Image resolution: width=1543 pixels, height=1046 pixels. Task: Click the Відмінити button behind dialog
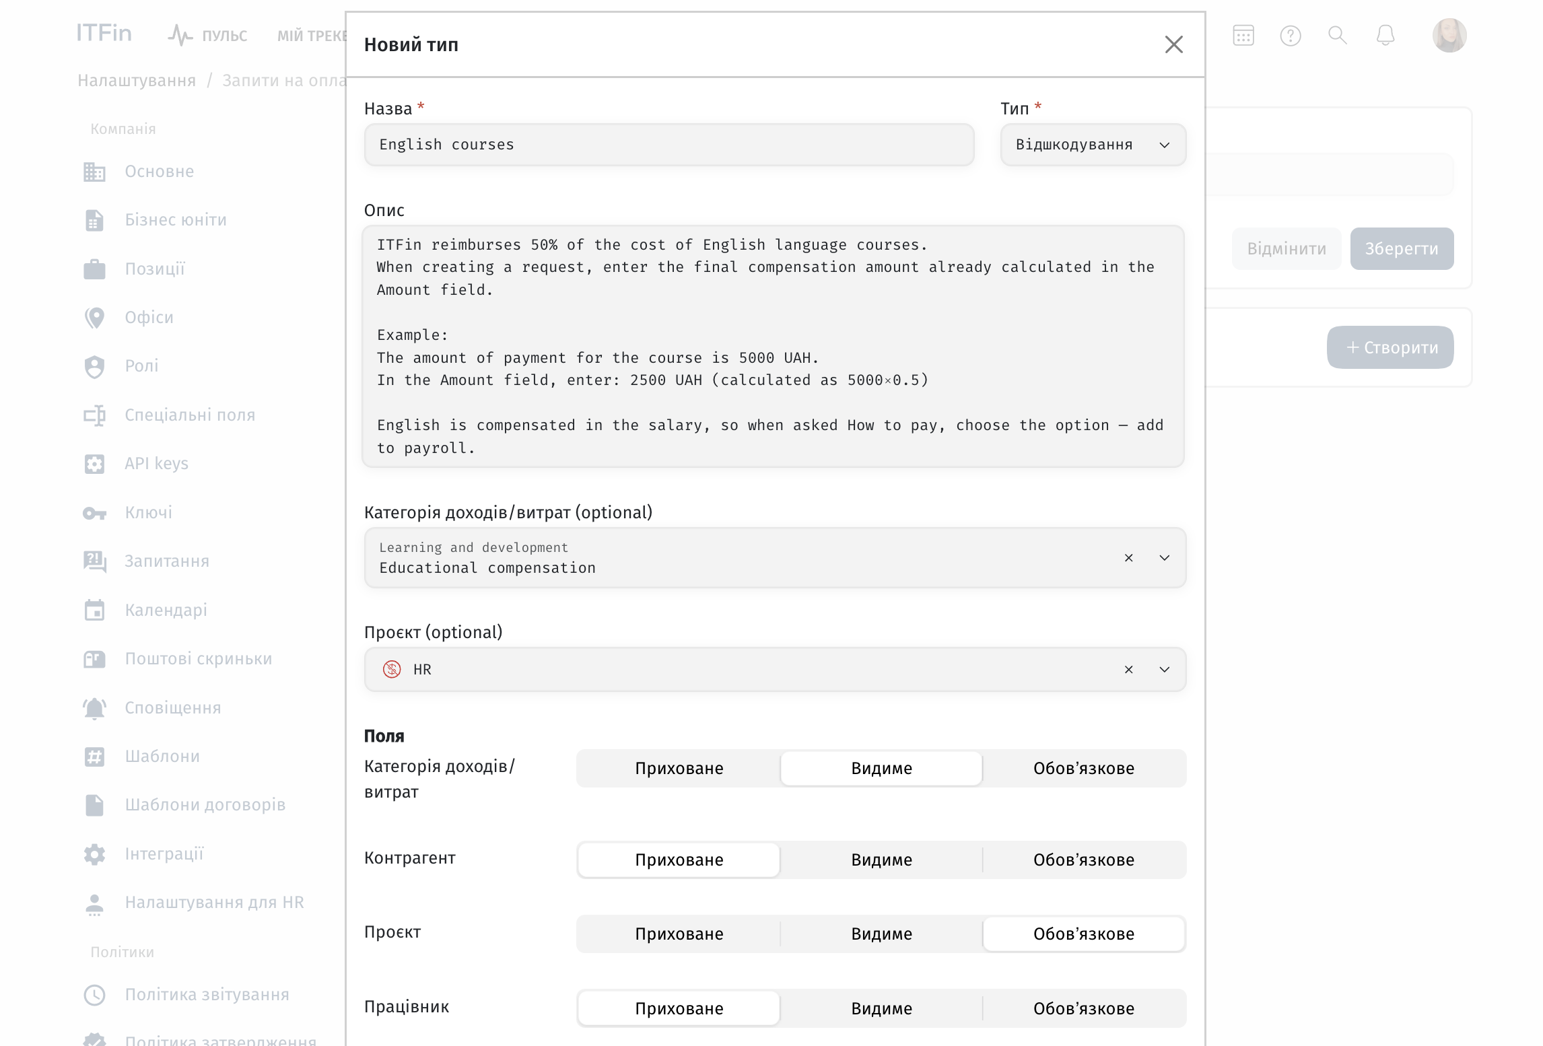(1287, 249)
